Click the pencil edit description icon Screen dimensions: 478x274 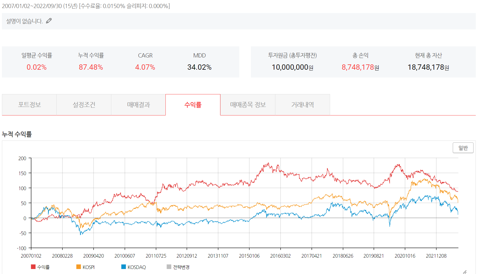tap(49, 21)
